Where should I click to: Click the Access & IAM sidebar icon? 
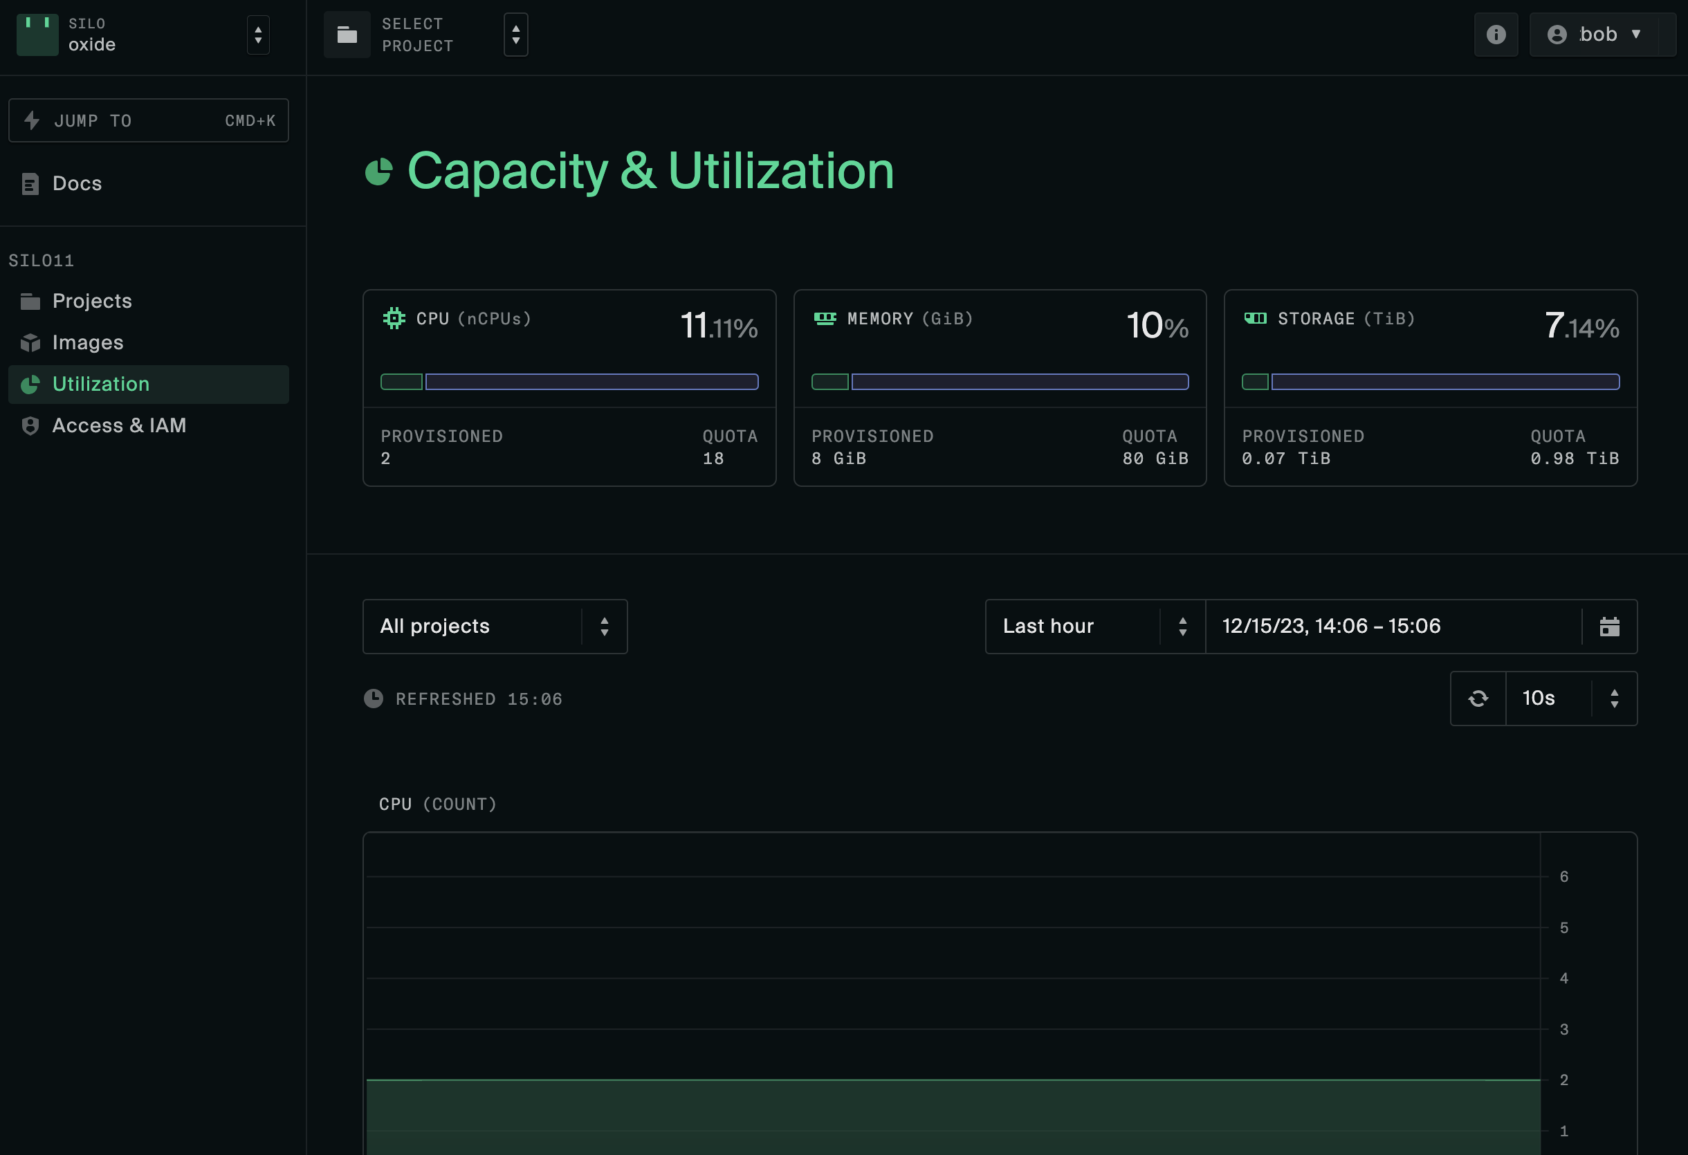point(30,423)
